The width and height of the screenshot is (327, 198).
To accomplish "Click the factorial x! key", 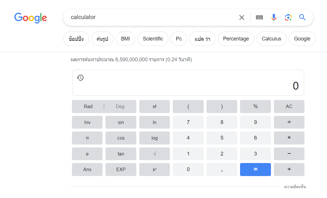I will pyautogui.click(x=155, y=106).
